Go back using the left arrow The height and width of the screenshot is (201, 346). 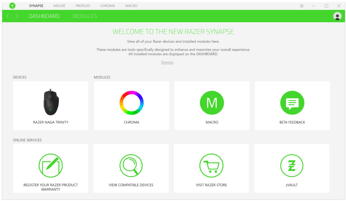[7, 16]
